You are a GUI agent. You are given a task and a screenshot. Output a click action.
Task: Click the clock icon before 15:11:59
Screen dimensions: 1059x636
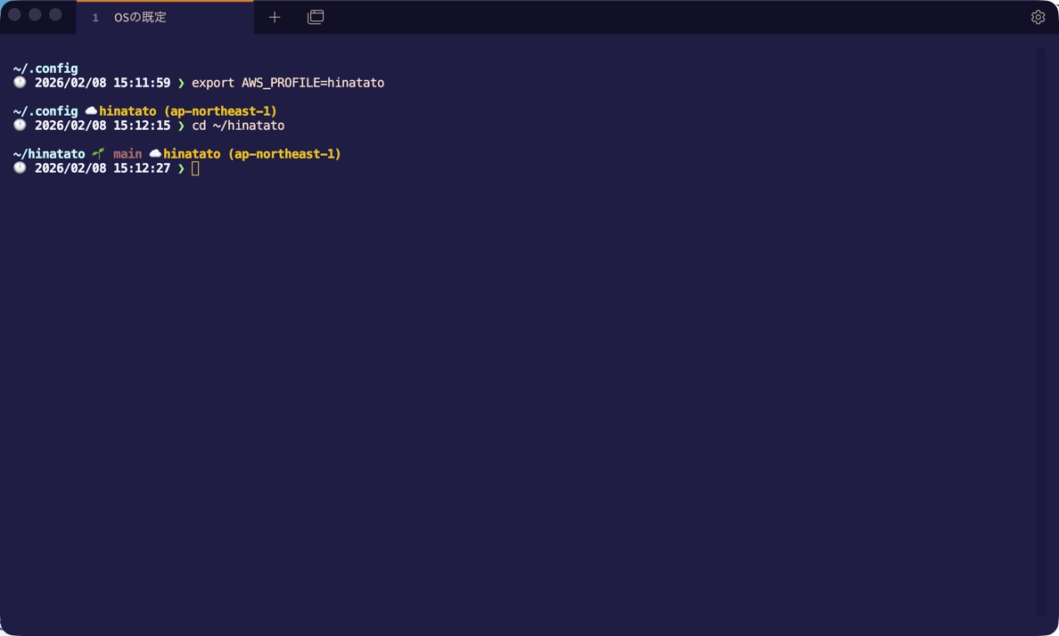[x=20, y=83]
